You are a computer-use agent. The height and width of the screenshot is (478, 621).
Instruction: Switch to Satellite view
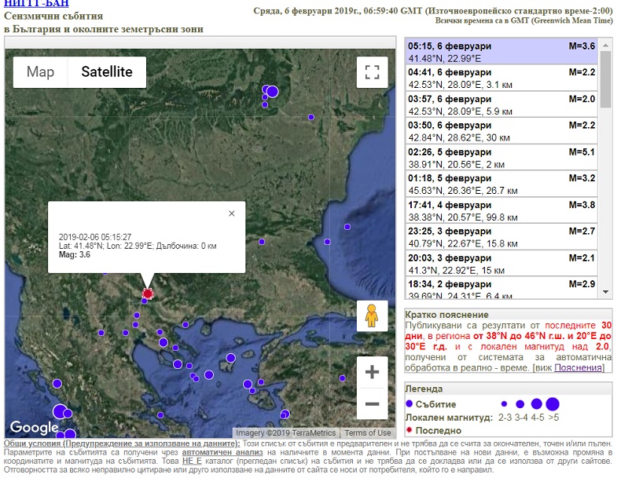(x=108, y=72)
